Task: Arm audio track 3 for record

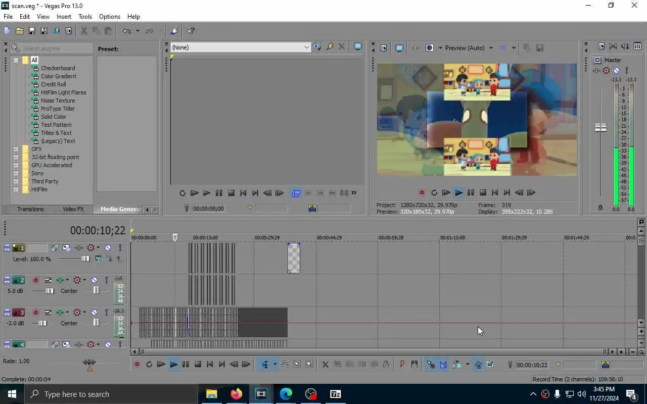Action: click(x=35, y=312)
